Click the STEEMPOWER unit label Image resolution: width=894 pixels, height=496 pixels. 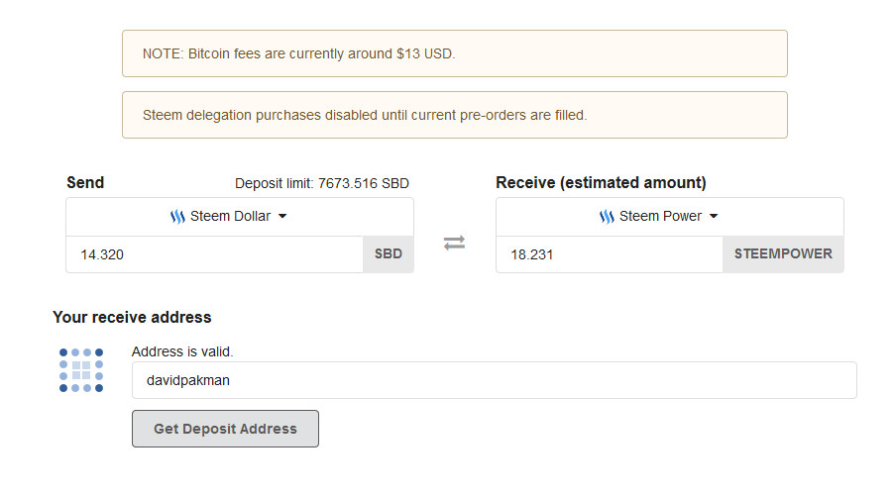pos(783,254)
